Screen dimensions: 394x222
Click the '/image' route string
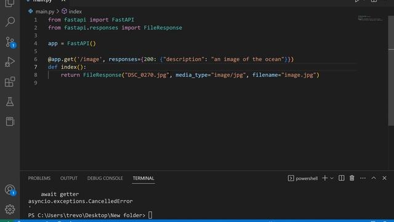90,59
